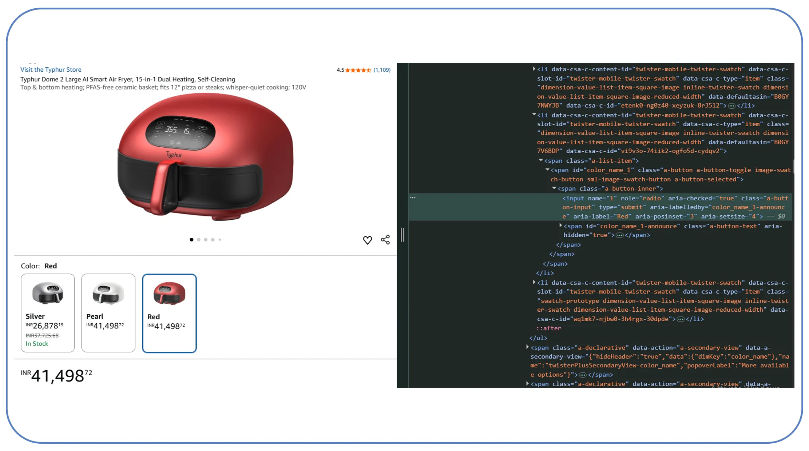Collapse the span class a-list-item node

(x=541, y=160)
